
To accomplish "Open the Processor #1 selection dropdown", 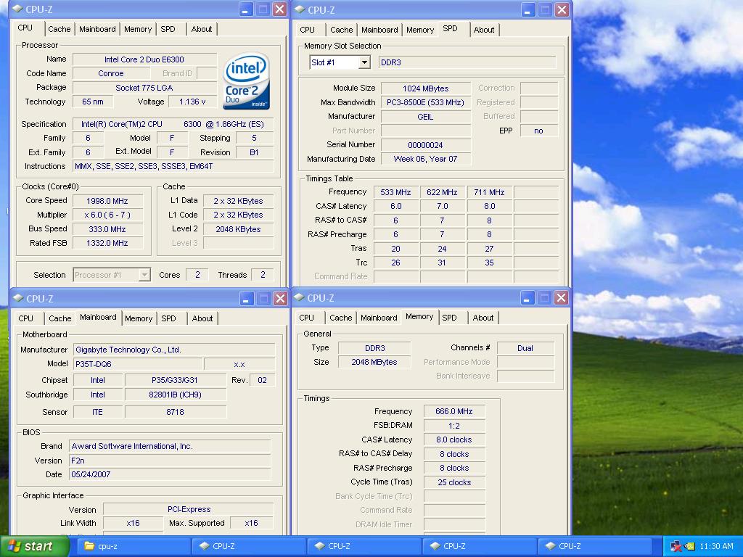I will tap(144, 275).
